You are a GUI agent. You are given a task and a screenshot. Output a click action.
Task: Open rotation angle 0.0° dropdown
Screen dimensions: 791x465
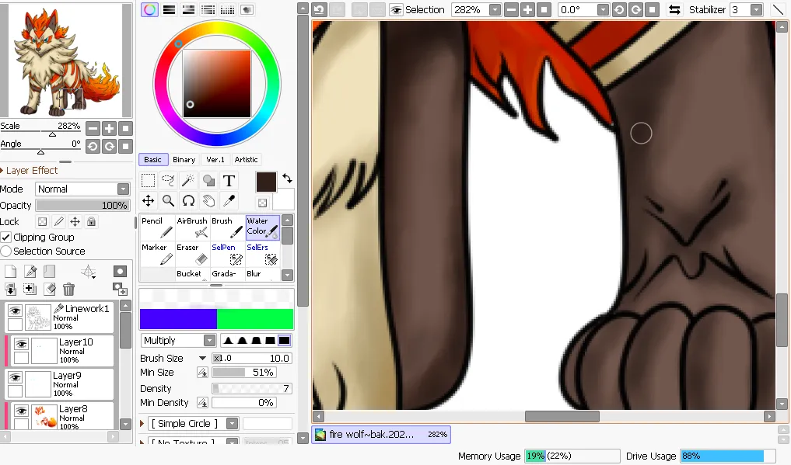603,9
